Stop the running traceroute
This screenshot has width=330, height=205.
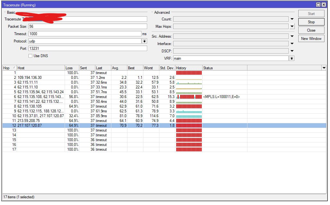point(311,22)
